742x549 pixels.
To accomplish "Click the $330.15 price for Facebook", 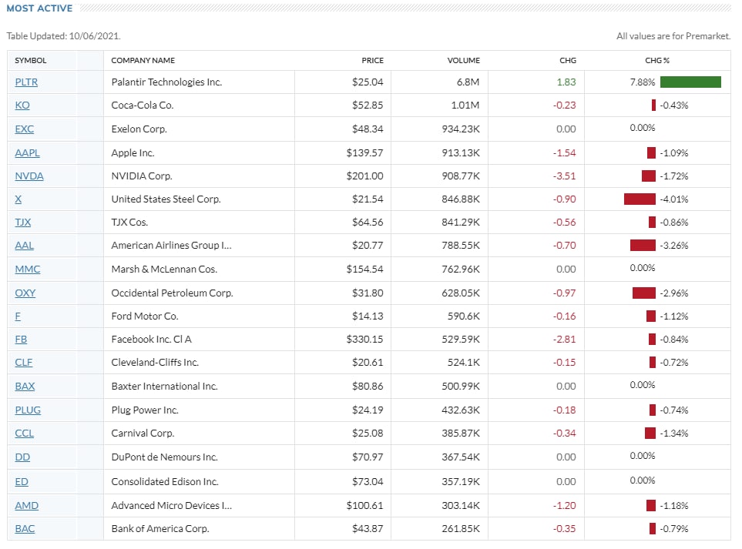I will pos(365,340).
